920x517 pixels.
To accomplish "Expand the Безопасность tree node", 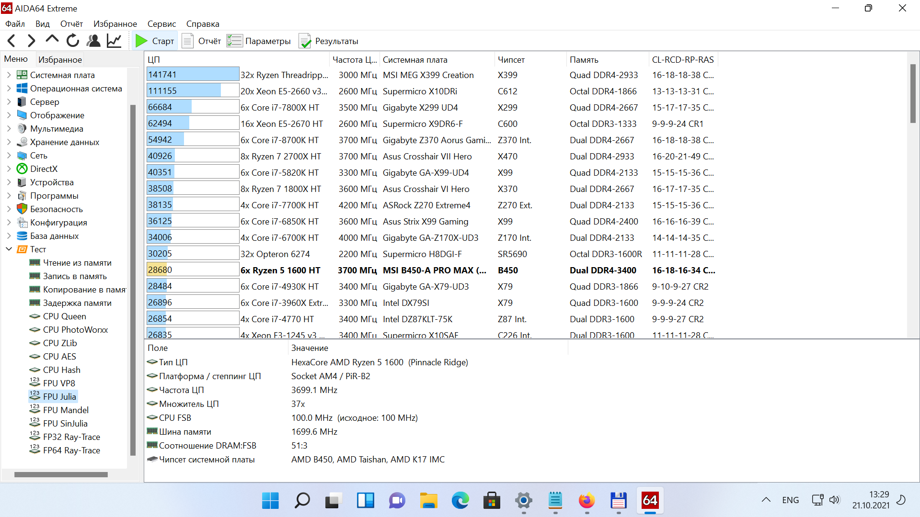I will [9, 209].
